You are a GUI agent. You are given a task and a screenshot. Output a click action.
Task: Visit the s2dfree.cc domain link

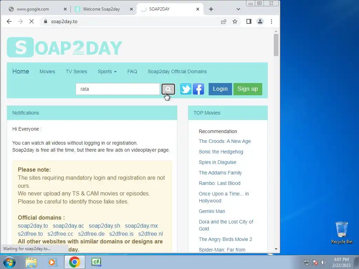pos(60,234)
